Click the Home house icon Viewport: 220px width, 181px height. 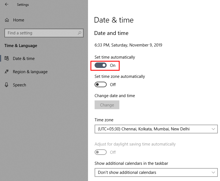[7, 20]
